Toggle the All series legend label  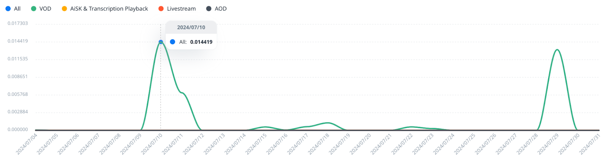click(x=17, y=9)
